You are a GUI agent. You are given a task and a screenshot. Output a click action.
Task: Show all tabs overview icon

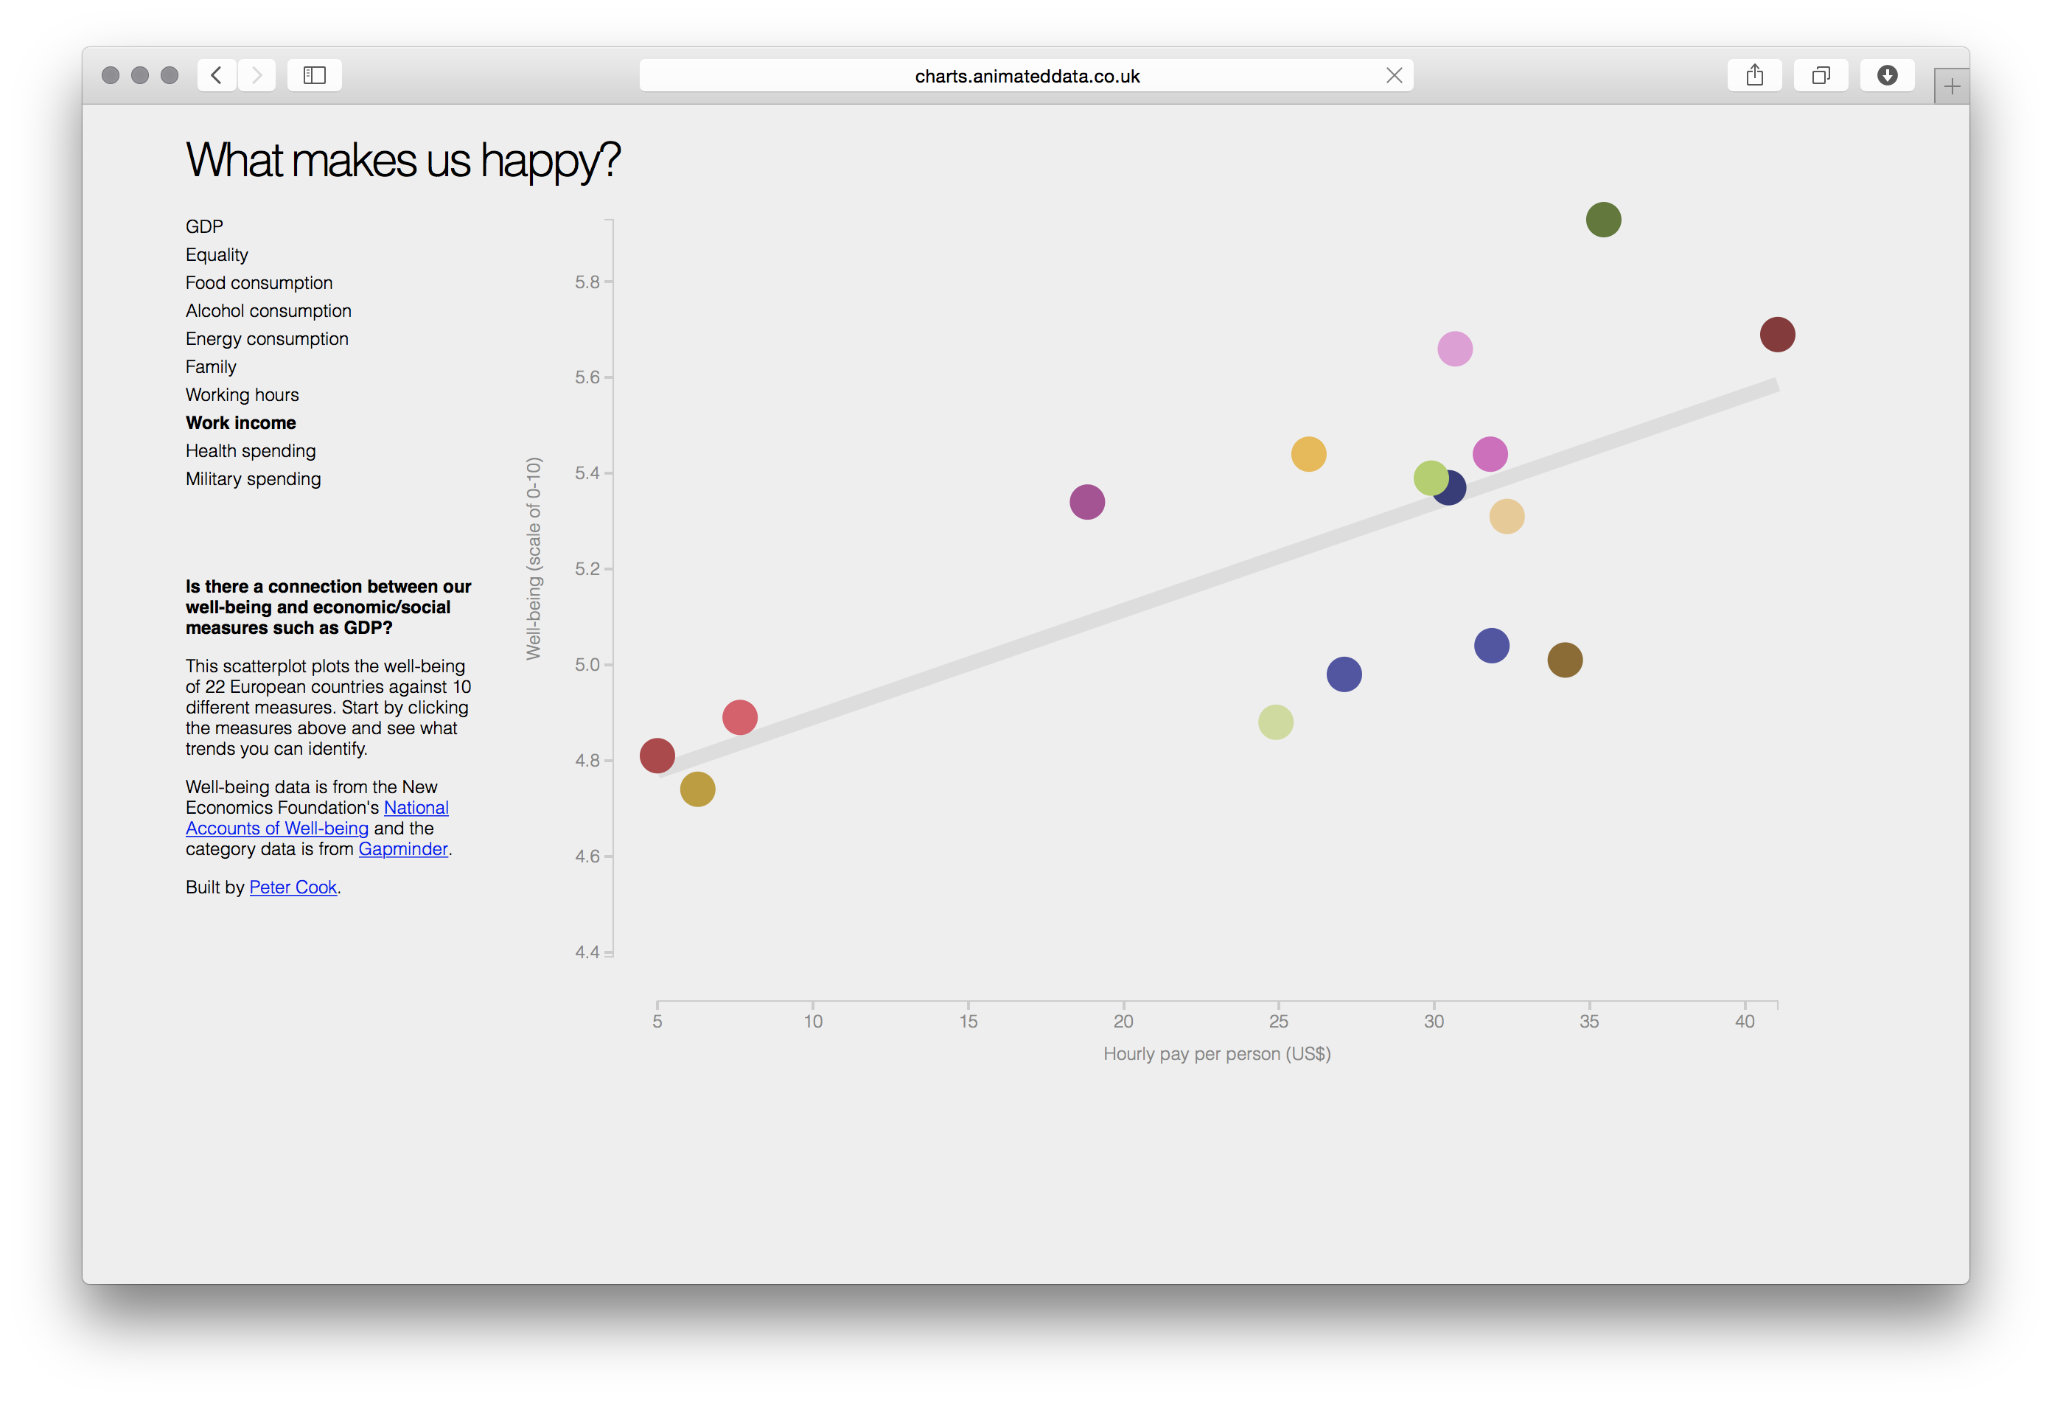[x=1821, y=75]
